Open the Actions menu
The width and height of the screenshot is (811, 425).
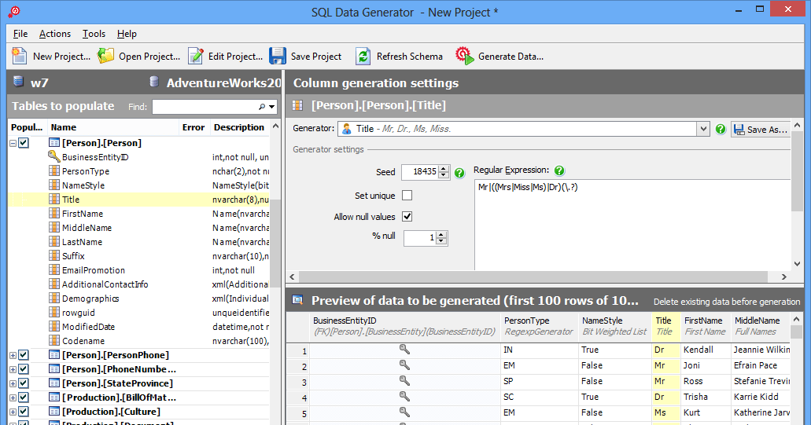tap(55, 34)
